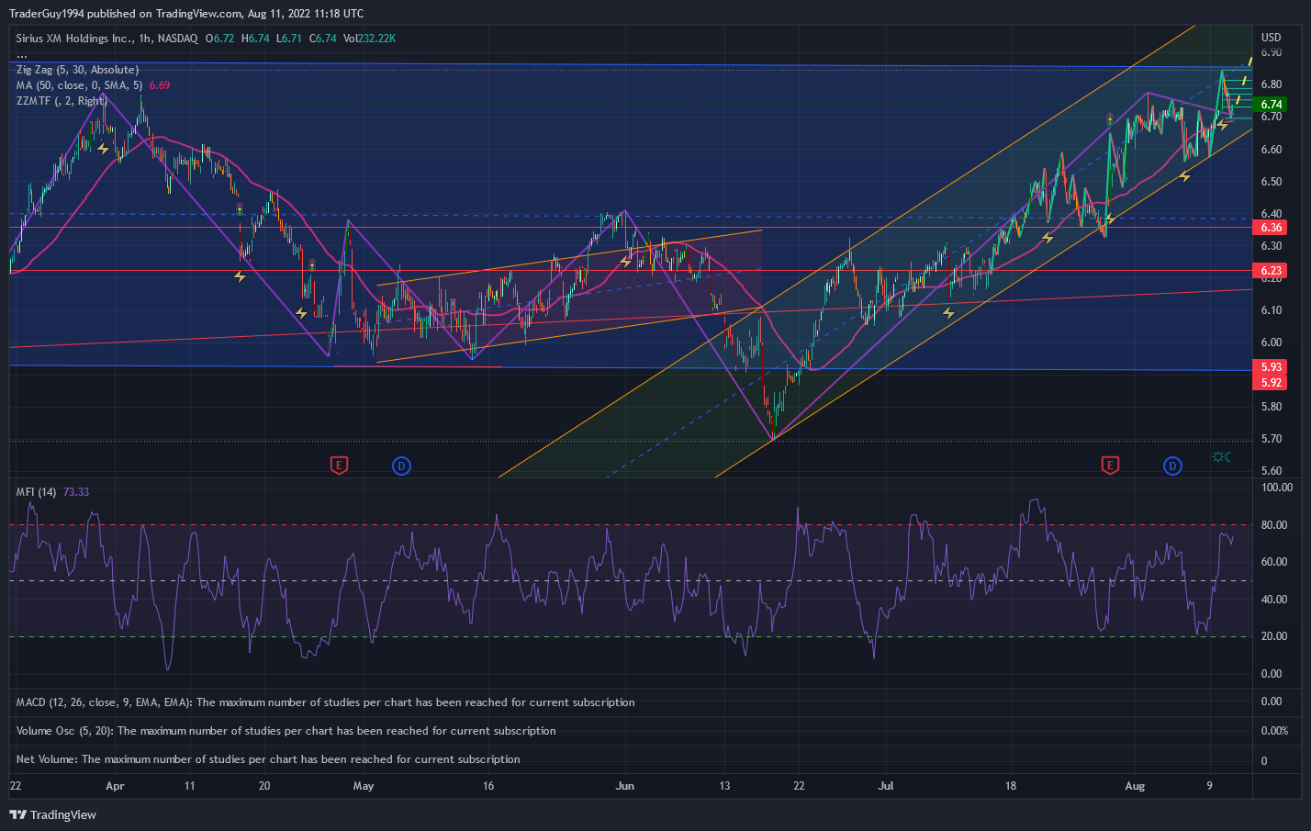This screenshot has height=831, width=1311.
Task: Click the red 6.23 price label
Action: tap(1272, 271)
